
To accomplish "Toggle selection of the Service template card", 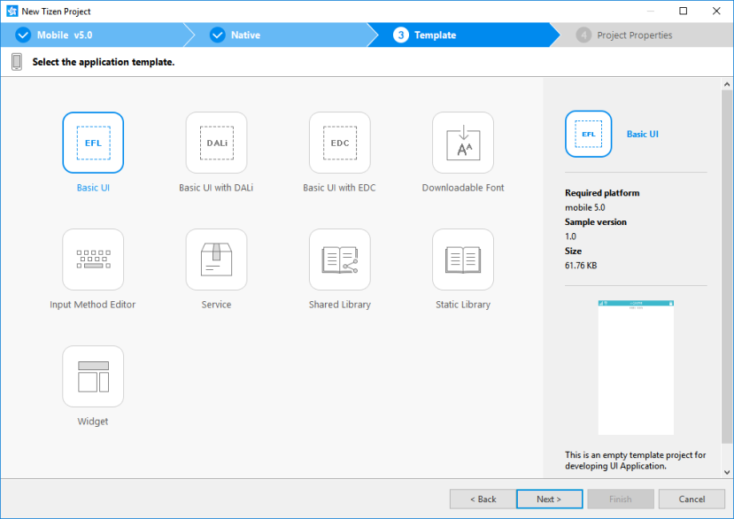I will [215, 259].
